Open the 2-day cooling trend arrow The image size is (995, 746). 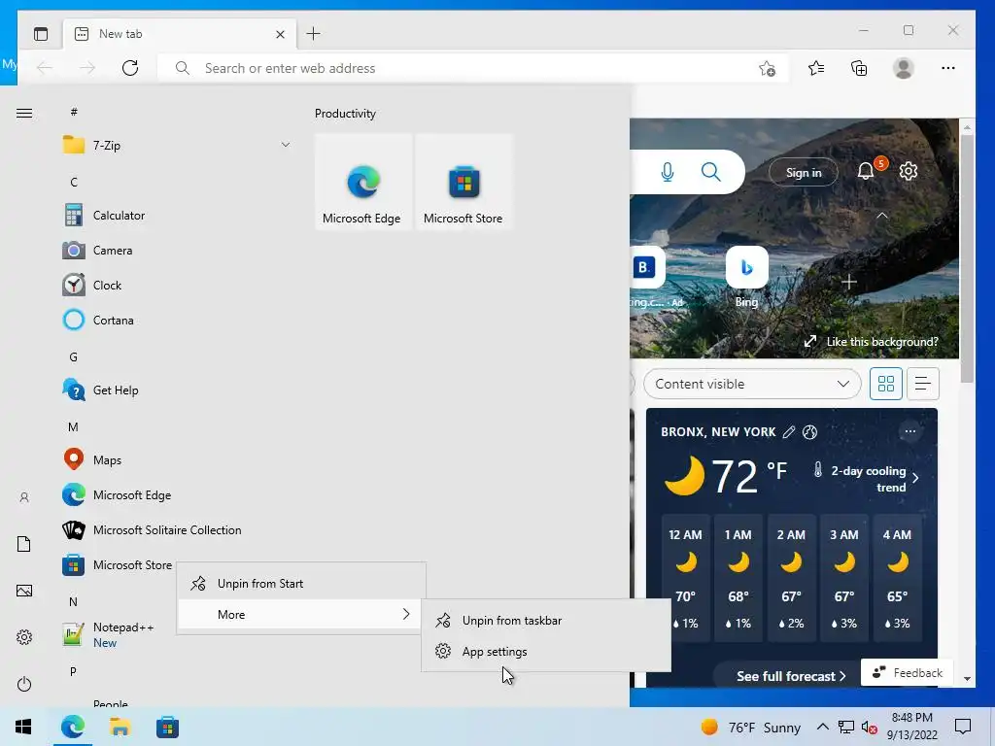coord(915,478)
